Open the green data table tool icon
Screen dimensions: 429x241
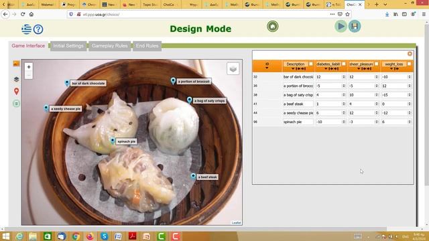[x=16, y=104]
